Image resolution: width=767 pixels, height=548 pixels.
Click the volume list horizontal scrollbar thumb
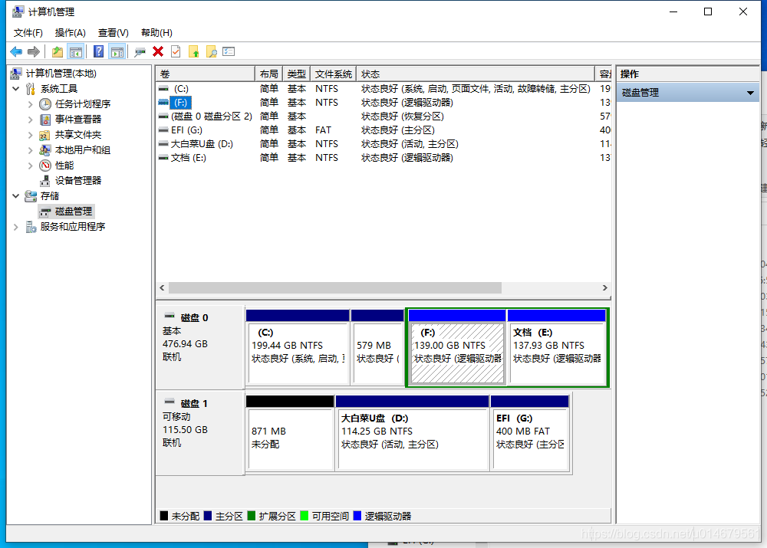click(x=335, y=288)
